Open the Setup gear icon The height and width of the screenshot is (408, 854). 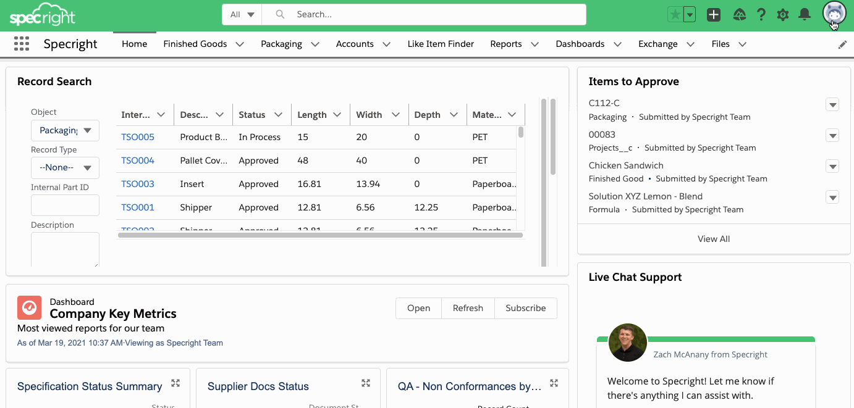783,15
